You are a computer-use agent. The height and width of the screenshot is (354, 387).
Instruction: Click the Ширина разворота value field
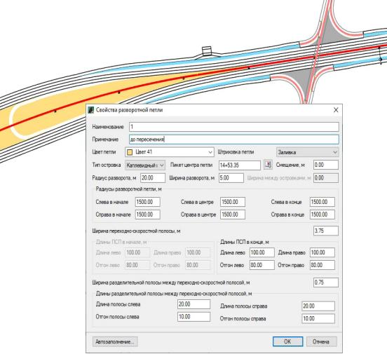(x=231, y=178)
